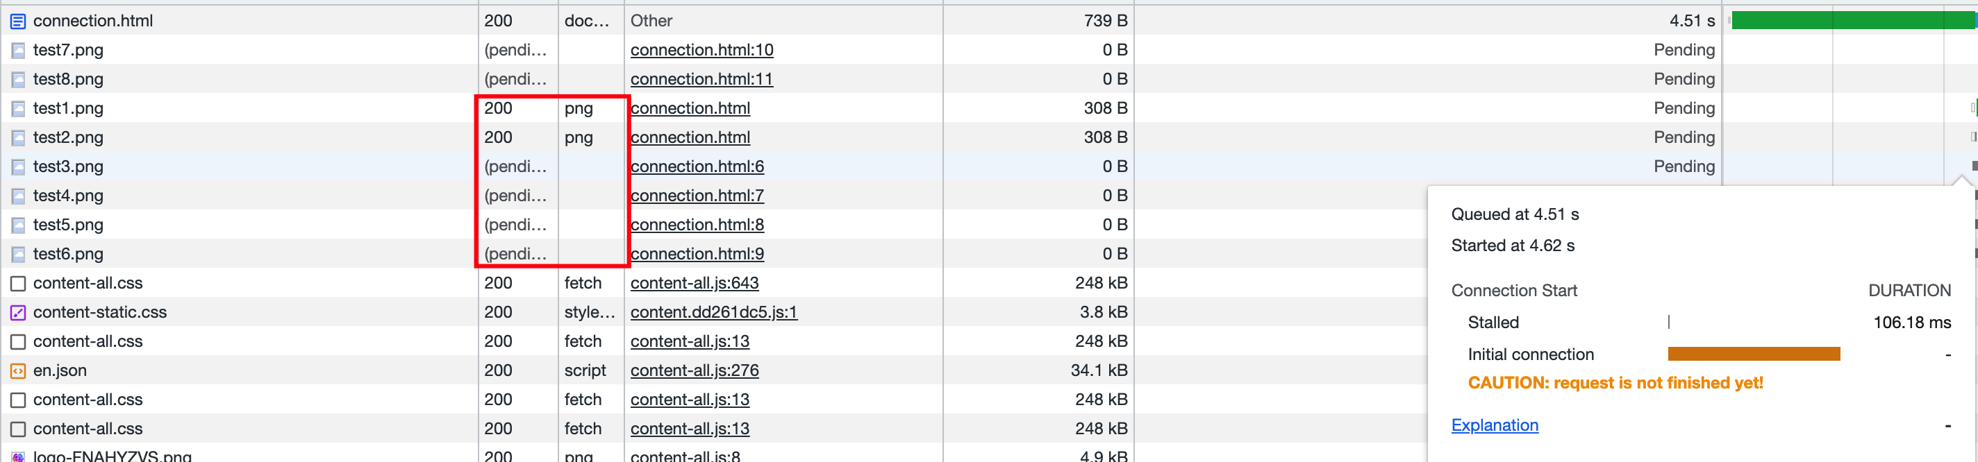The image size is (1978, 462).
Task: Click the image icon beside test6.png
Action: click(x=17, y=255)
